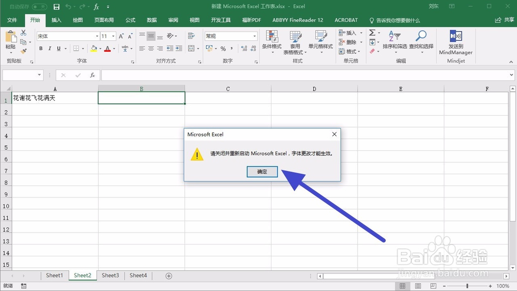Open Cell Styles (单元格样式)
The height and width of the screenshot is (291, 517).
[321, 42]
